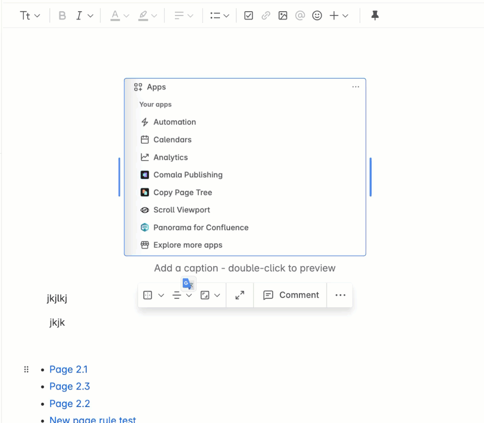Click the right image resize handle
This screenshot has width=484, height=423.
pos(371,177)
